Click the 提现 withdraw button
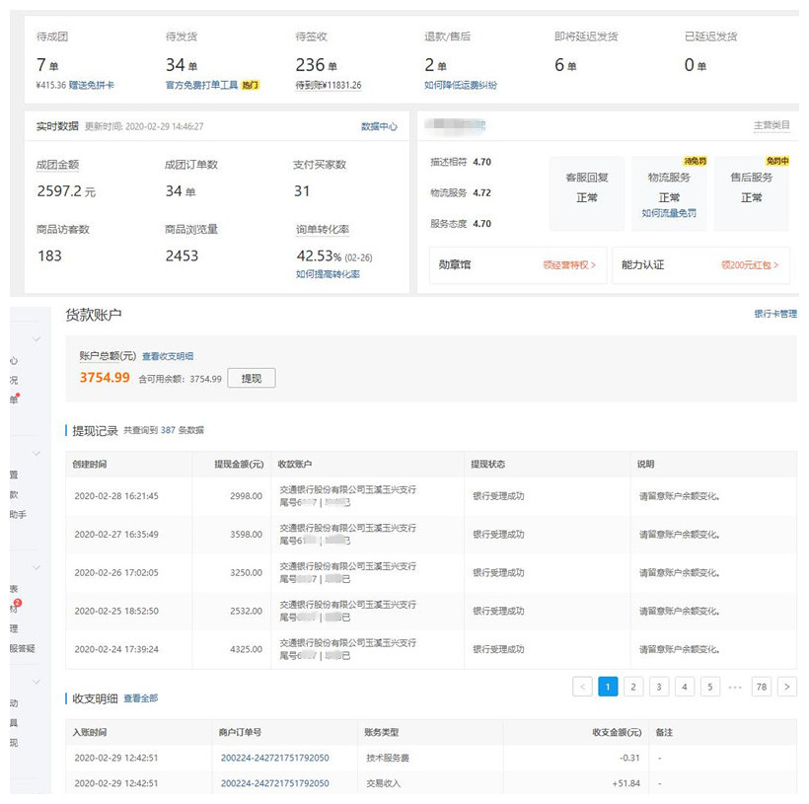 [x=252, y=378]
